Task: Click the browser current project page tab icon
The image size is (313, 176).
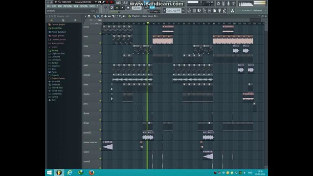Action: coord(63,20)
